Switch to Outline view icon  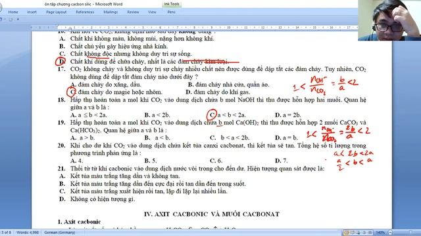[364, 233]
